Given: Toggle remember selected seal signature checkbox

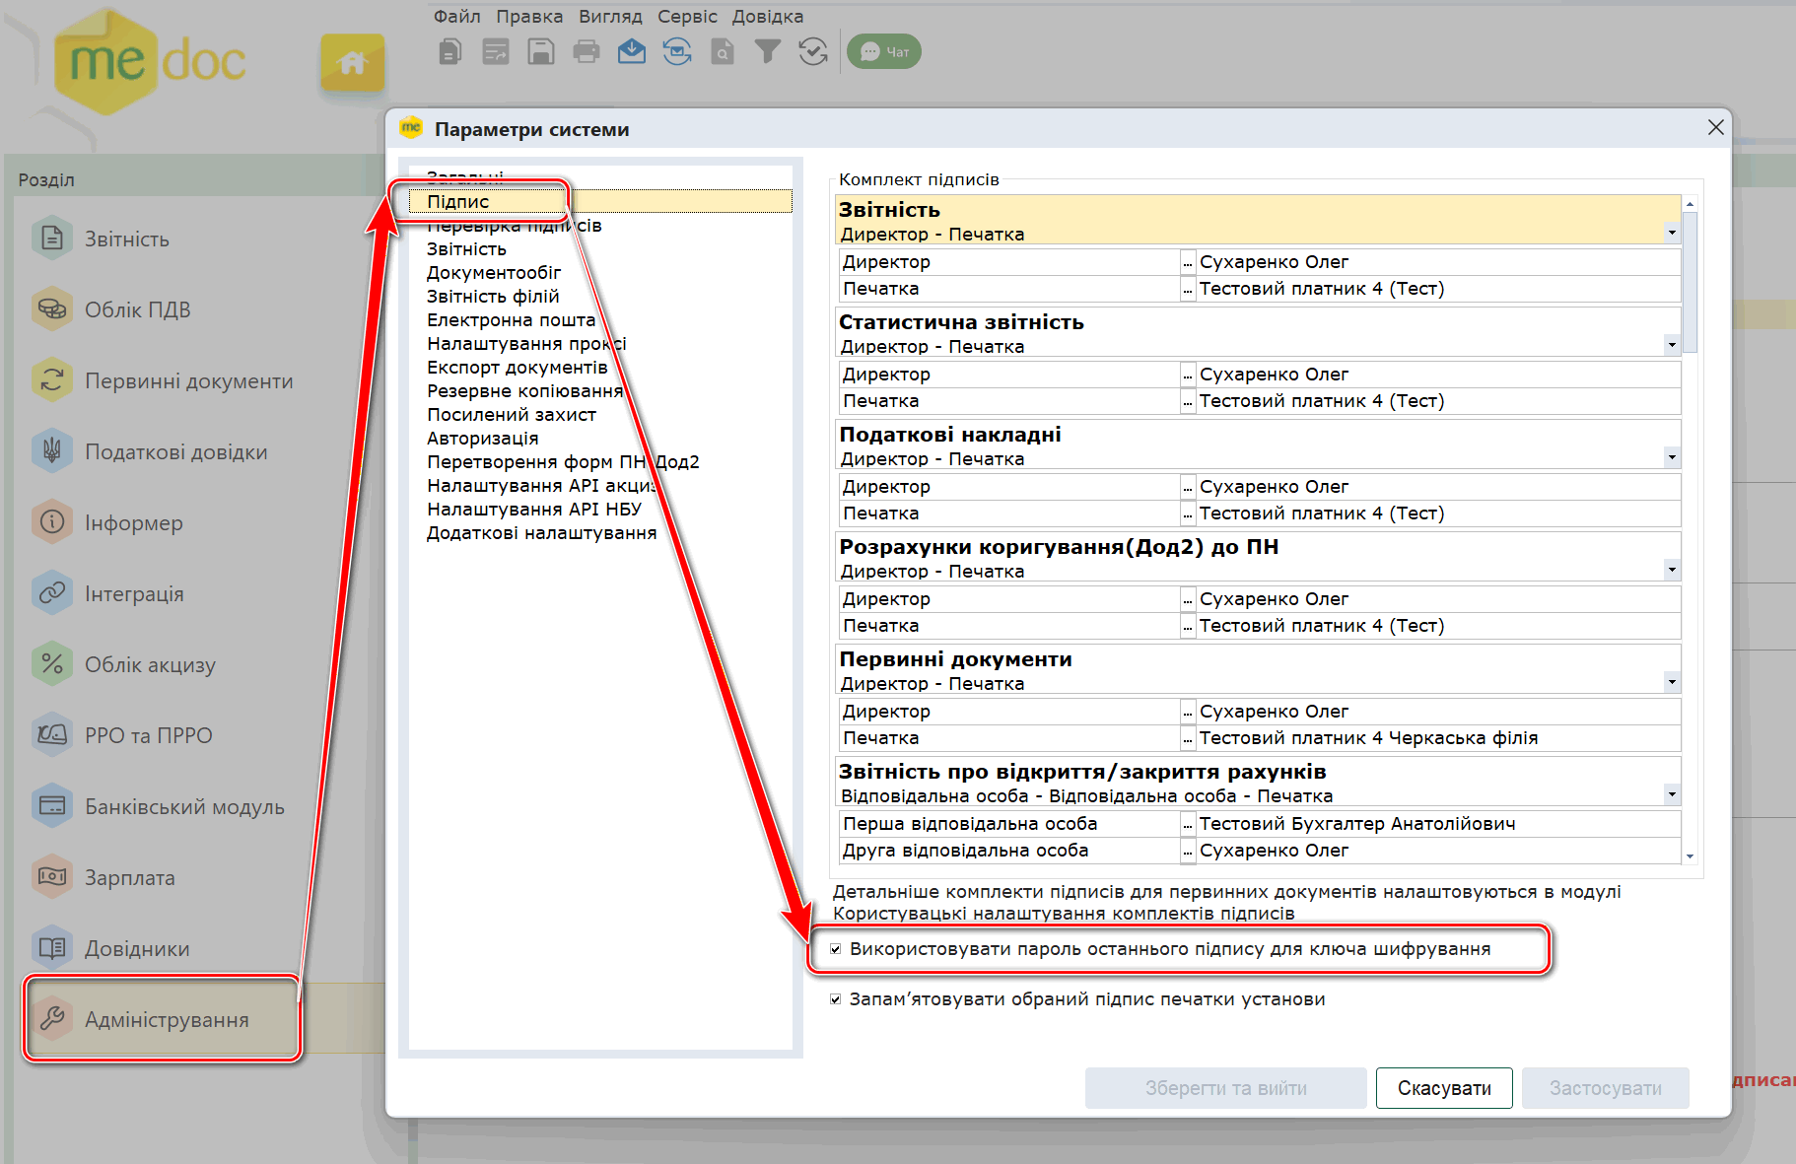Looking at the screenshot, I should tap(836, 999).
